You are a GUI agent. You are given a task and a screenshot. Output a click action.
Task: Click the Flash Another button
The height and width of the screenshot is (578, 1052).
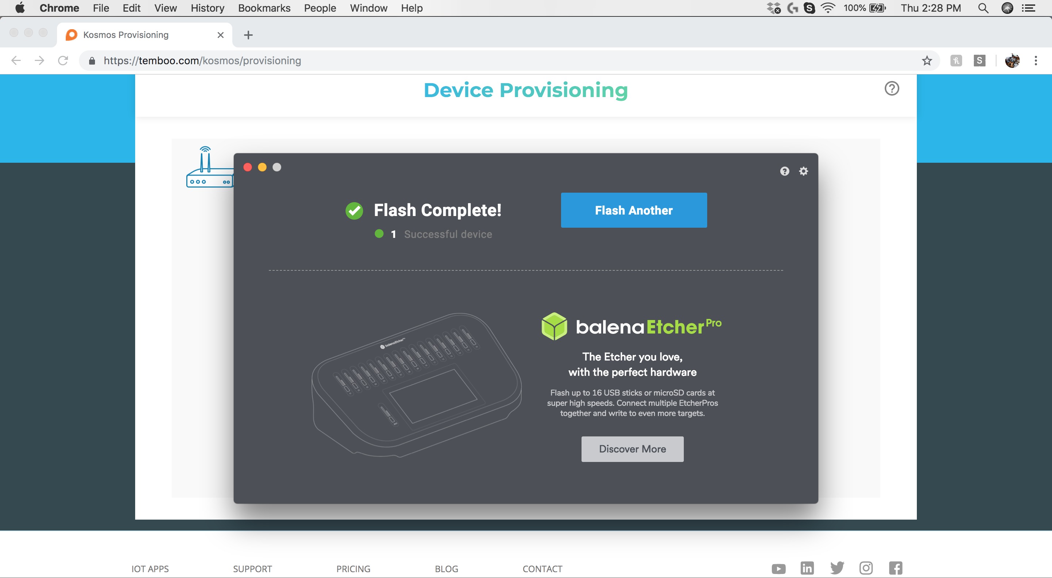click(633, 210)
